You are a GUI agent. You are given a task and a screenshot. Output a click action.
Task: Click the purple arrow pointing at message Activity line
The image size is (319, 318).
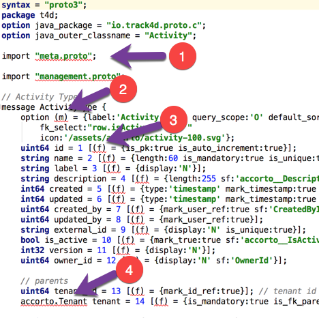(90, 100)
